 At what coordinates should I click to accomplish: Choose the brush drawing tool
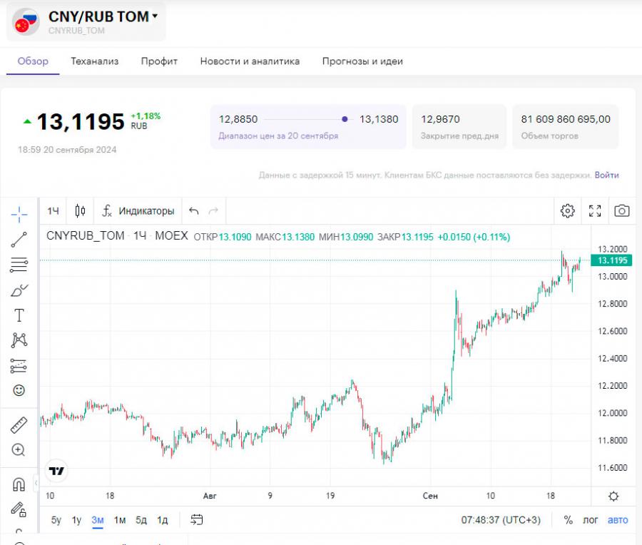19,290
